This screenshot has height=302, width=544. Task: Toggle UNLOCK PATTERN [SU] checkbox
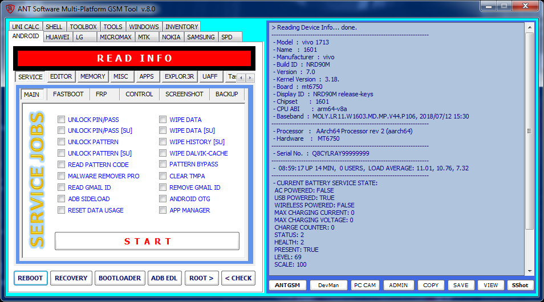(x=62, y=153)
